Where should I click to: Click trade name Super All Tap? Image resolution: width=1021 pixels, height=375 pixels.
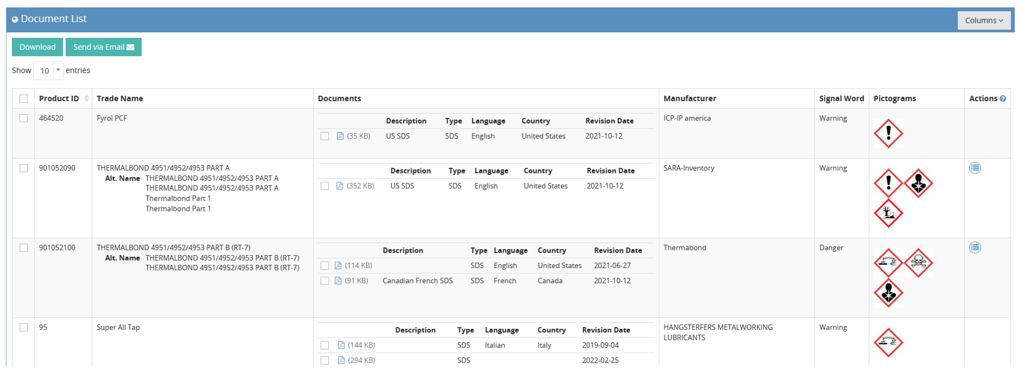pyautogui.click(x=118, y=327)
